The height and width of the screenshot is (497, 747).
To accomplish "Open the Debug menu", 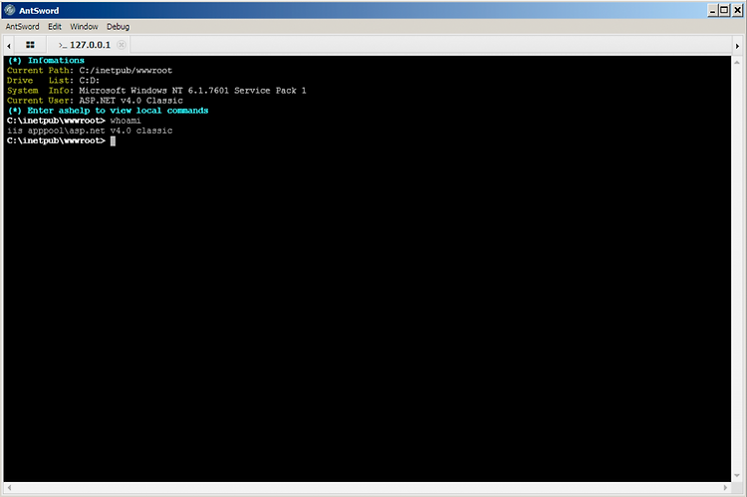I will point(118,27).
